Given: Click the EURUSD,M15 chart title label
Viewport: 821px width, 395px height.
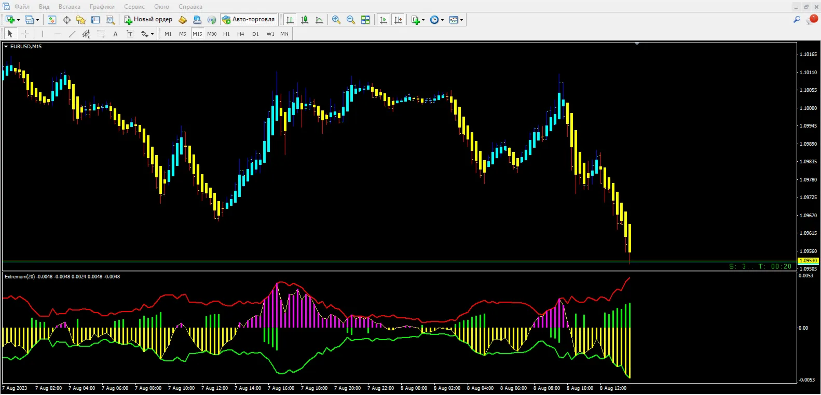Looking at the screenshot, I should pyautogui.click(x=26, y=47).
